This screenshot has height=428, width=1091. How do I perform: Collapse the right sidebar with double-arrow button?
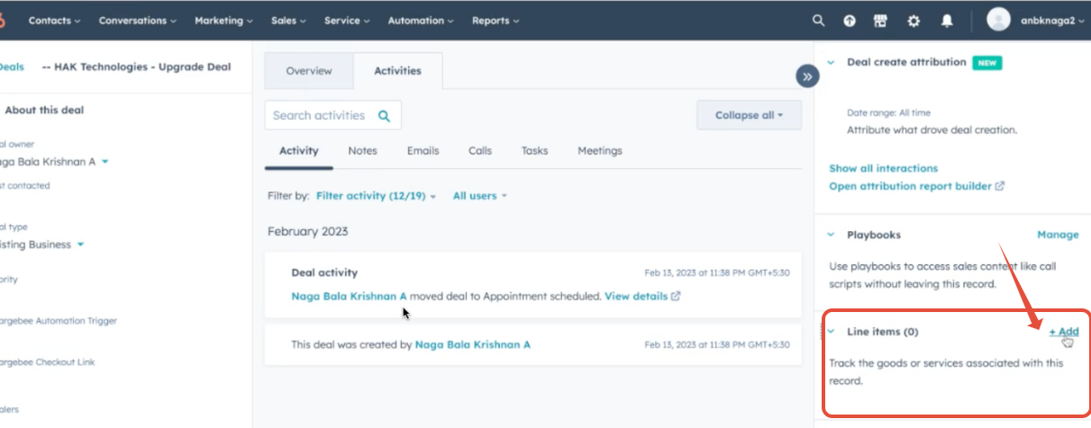pos(807,76)
